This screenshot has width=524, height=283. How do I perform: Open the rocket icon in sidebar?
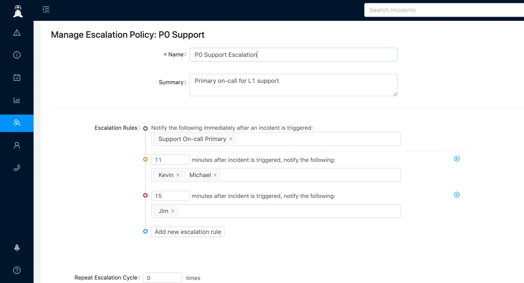(17, 248)
